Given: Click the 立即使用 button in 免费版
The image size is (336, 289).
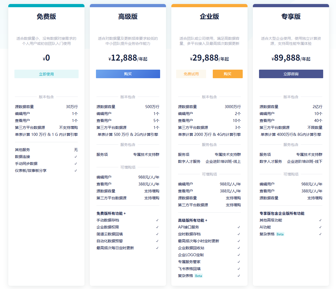Looking at the screenshot, I should click(x=46, y=74).
